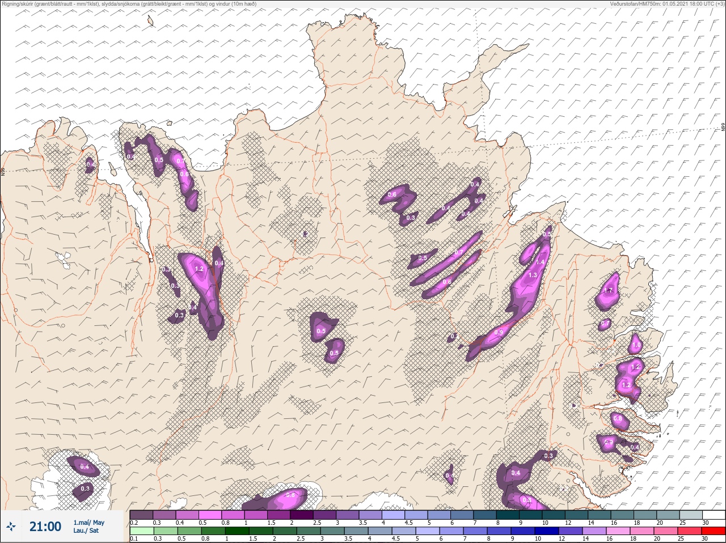This screenshot has width=726, height=543.
Task: Click the Veðurstofan logo icon beside 21:00
Action: (11, 527)
